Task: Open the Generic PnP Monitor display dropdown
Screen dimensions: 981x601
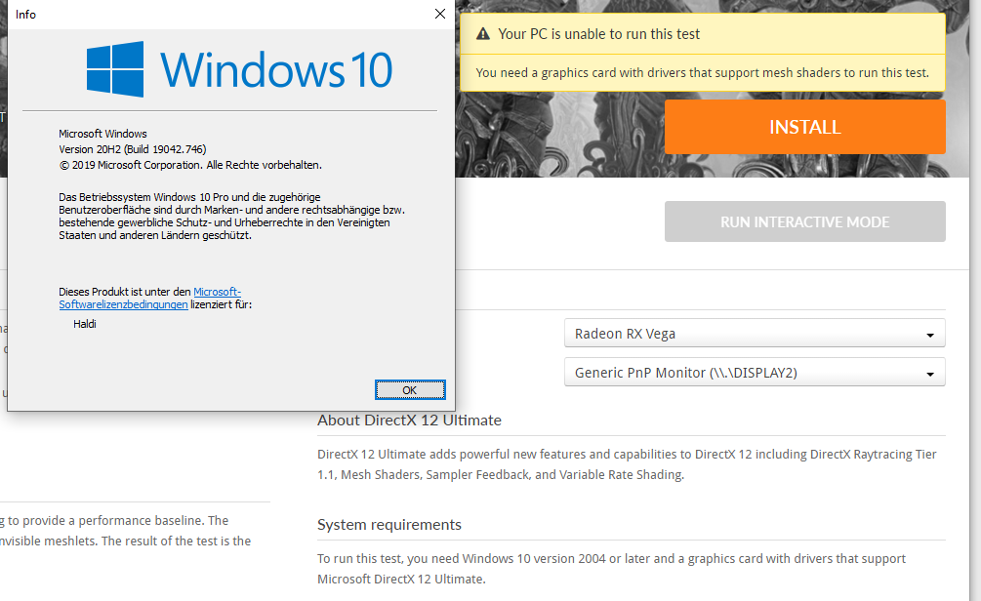Action: point(755,372)
